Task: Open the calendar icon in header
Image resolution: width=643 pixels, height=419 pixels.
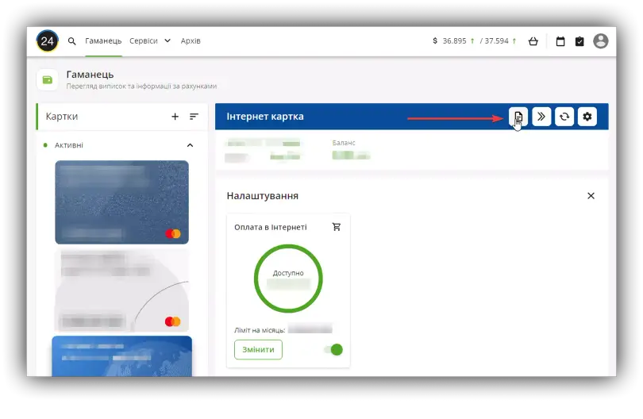Action: coord(560,41)
